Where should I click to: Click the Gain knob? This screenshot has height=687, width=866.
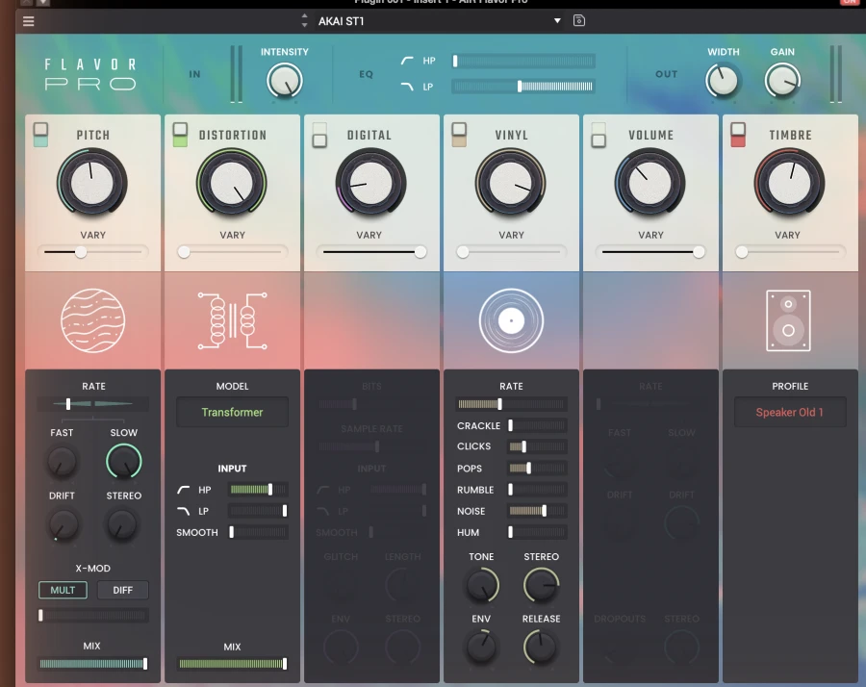tap(782, 81)
